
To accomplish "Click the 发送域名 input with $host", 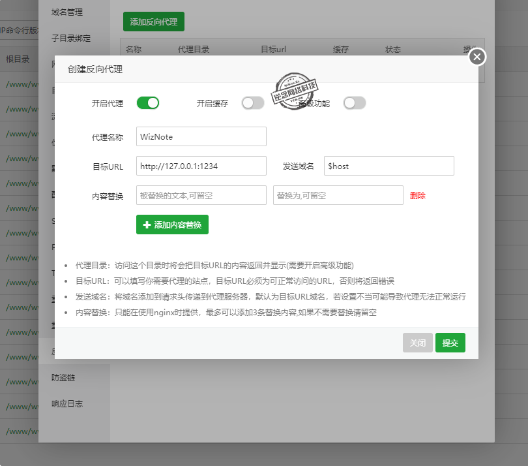I will click(x=389, y=166).
